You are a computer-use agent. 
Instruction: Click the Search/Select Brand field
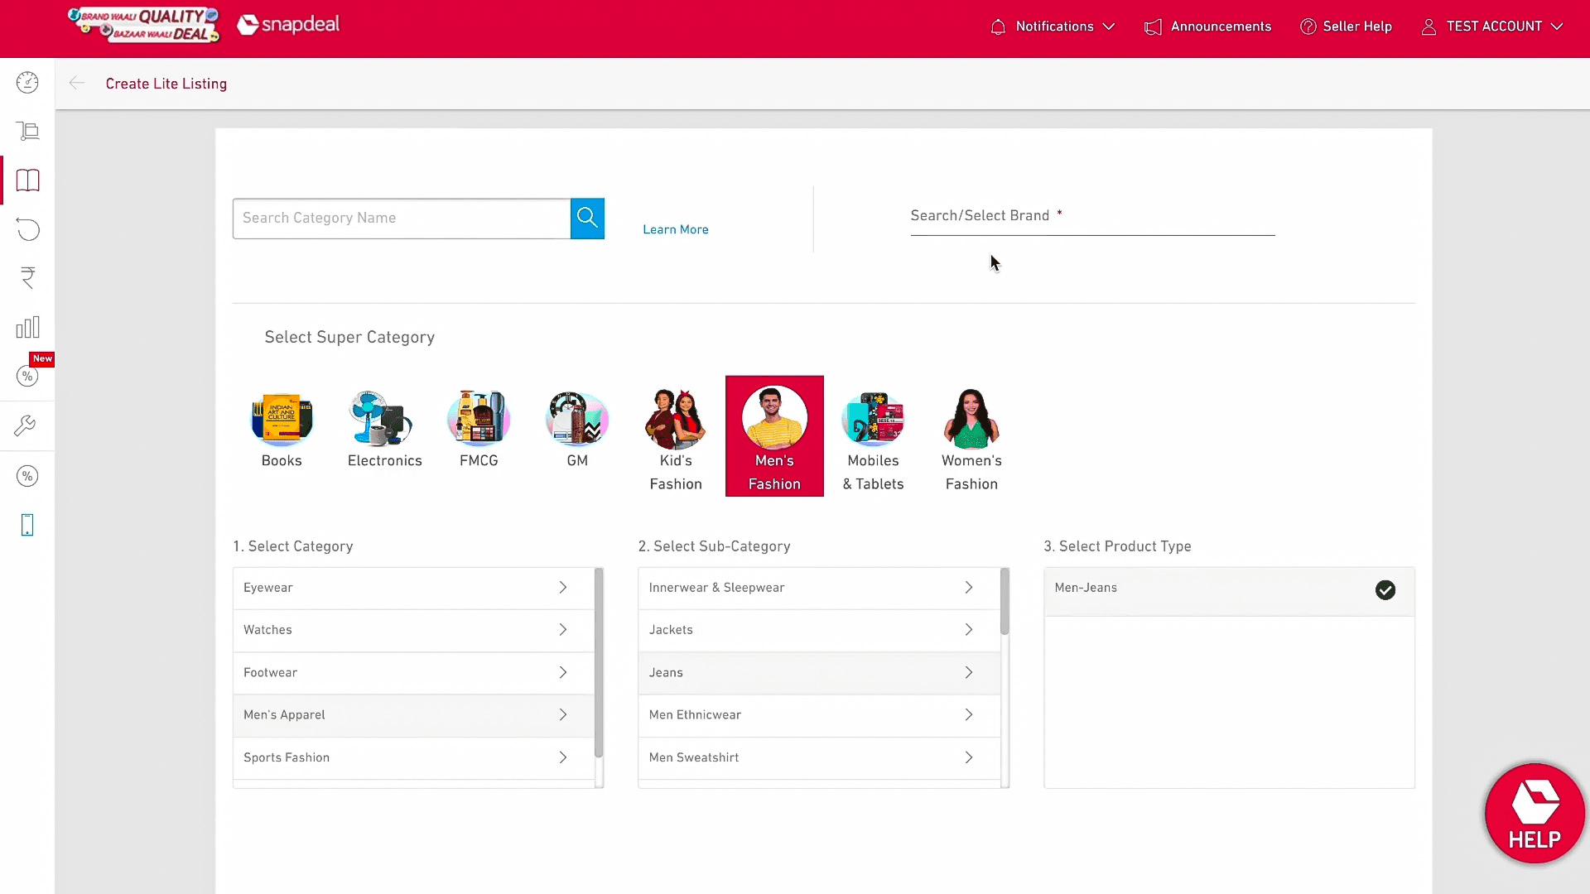pyautogui.click(x=1091, y=217)
